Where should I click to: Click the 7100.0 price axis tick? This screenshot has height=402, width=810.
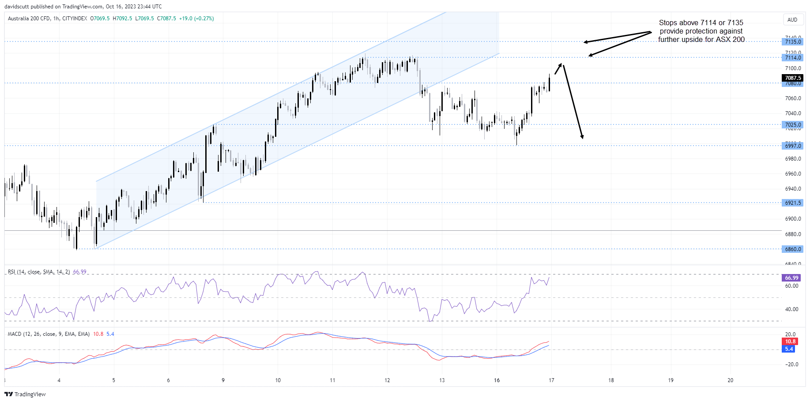pyautogui.click(x=793, y=68)
